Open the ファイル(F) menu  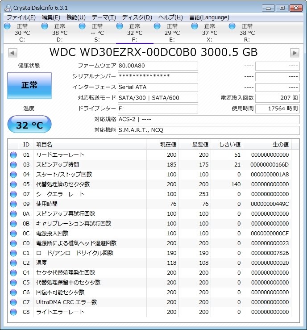pyautogui.click(x=21, y=17)
